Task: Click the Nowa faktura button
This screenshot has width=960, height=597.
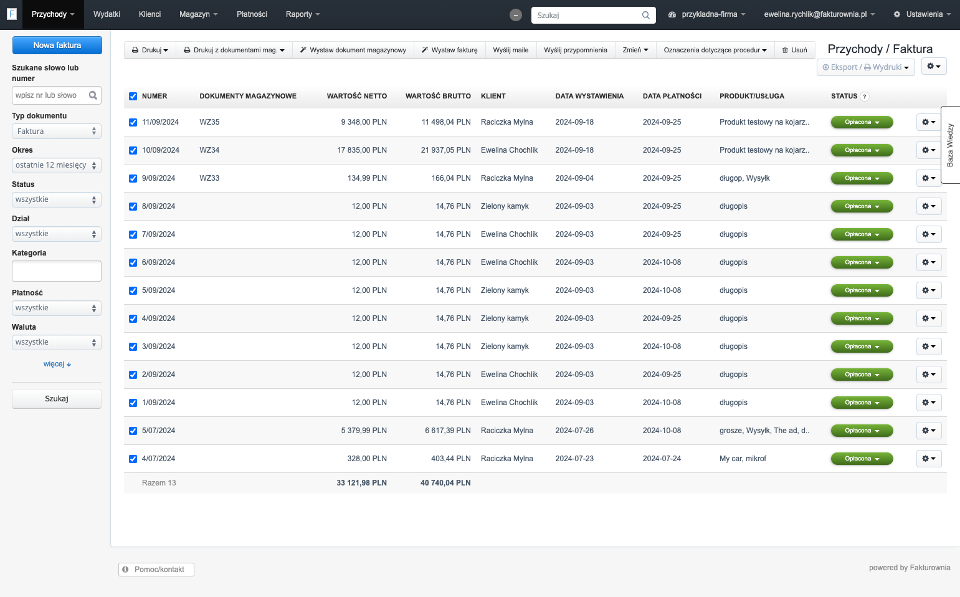Action: click(x=57, y=45)
